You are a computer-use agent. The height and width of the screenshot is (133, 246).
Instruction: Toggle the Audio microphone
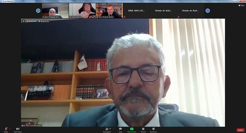[x=6, y=129]
